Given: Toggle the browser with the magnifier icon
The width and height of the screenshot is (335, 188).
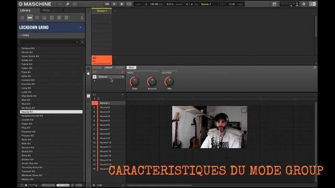Looking at the screenshot, I should pyautogui.click(x=68, y=4).
